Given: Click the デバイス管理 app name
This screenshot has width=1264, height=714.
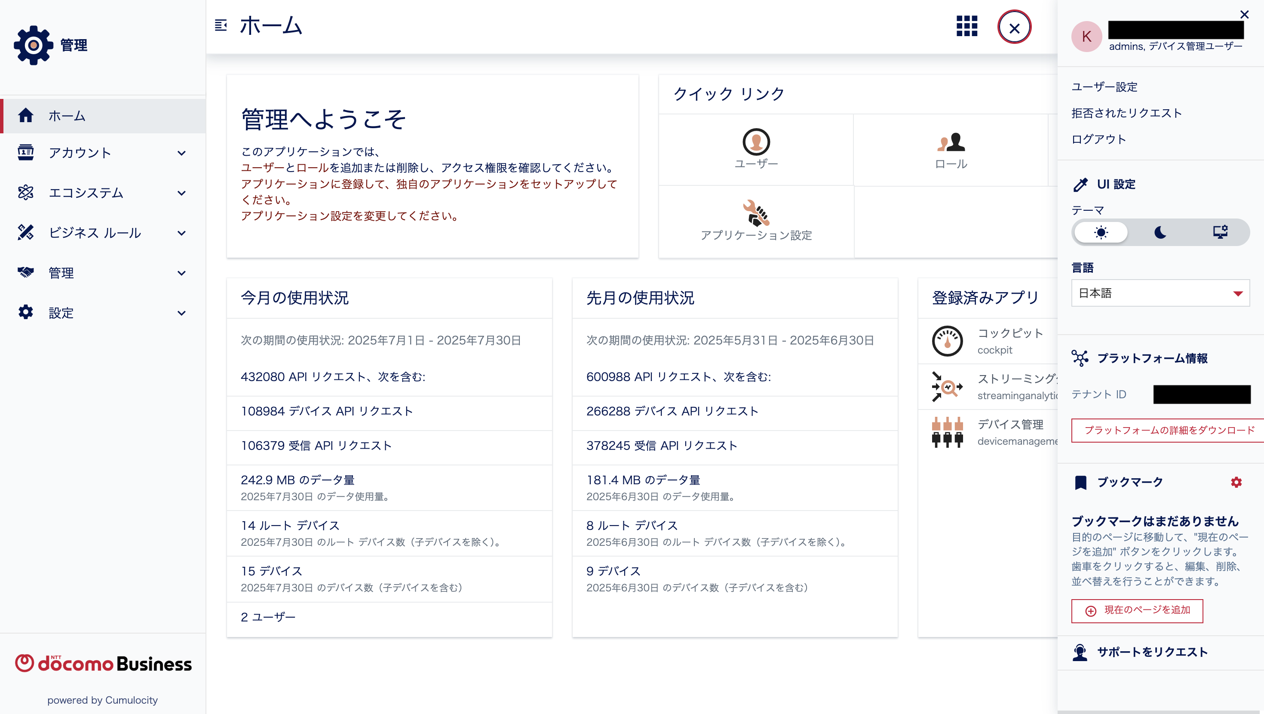Looking at the screenshot, I should click(1010, 424).
